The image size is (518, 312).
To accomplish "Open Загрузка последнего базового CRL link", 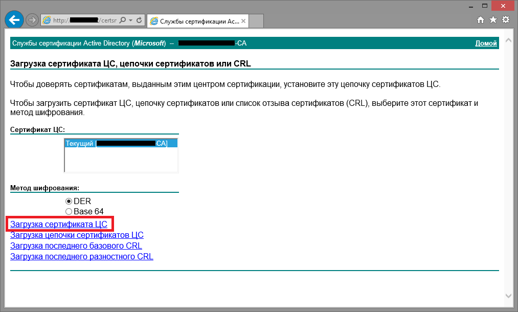I will (76, 246).
